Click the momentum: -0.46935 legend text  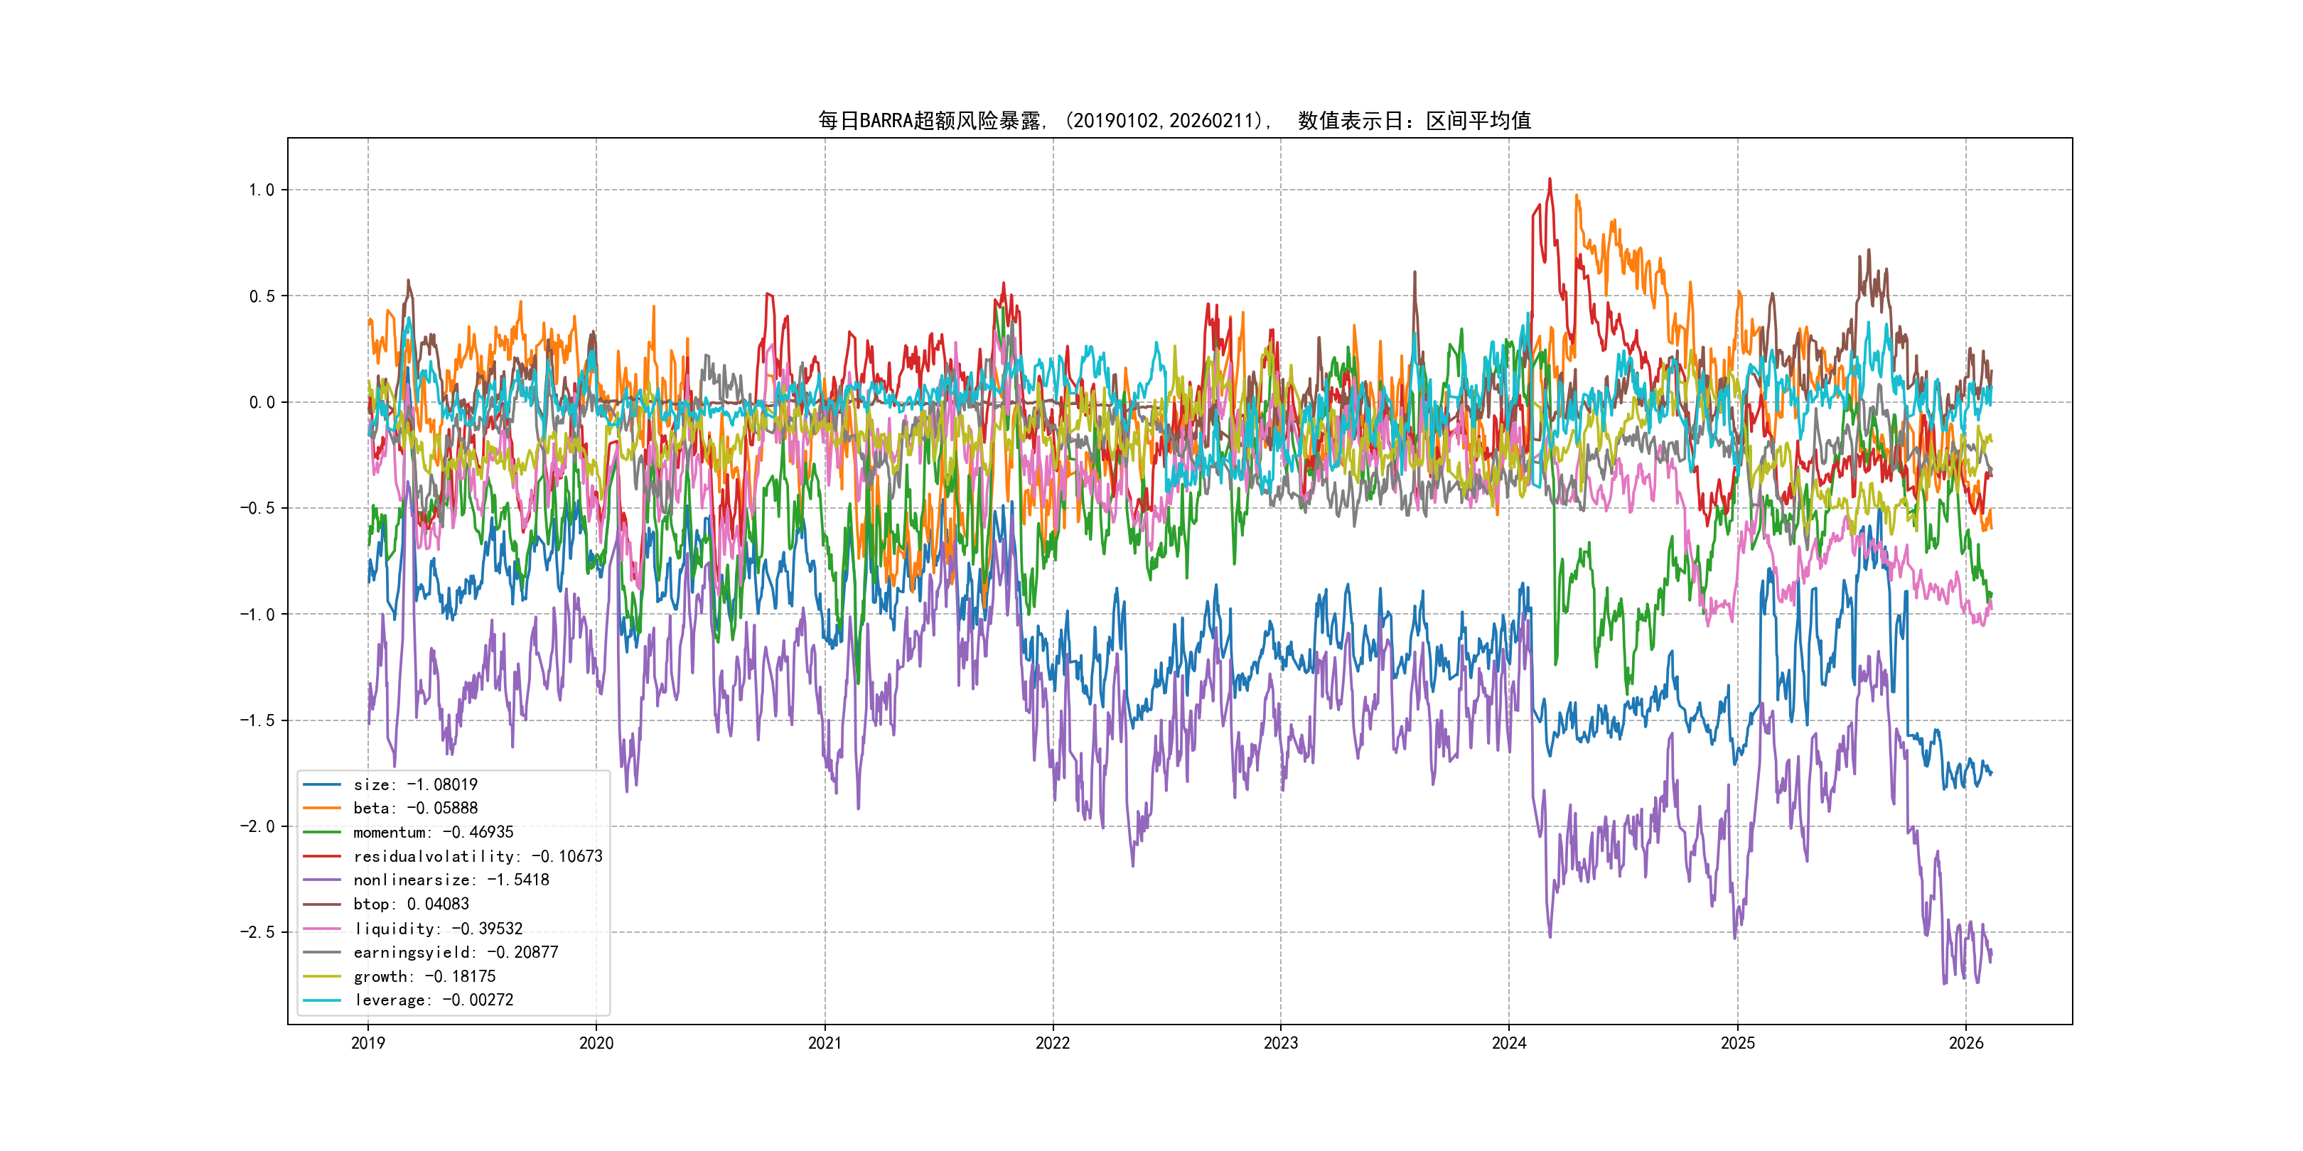coord(434,832)
